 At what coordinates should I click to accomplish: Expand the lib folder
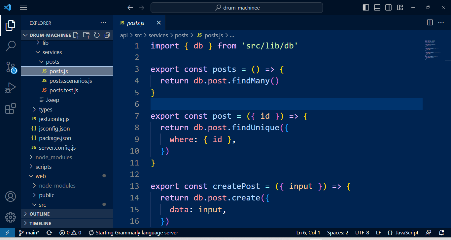67,43
